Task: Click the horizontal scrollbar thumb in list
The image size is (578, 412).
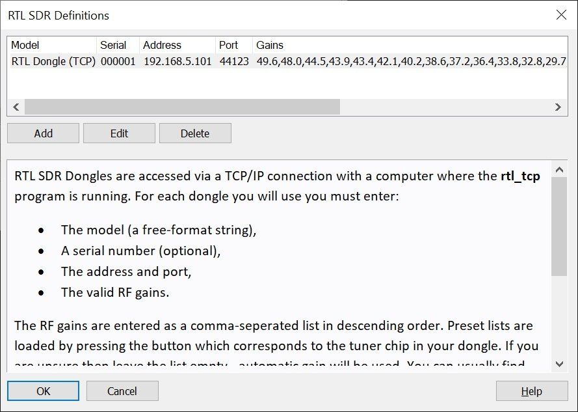Action: [182, 107]
